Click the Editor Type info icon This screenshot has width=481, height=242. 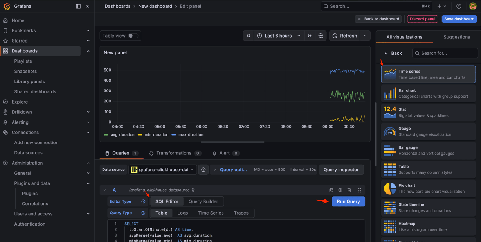point(143,201)
